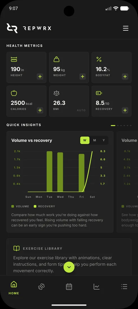This screenshot has height=309, width=138.
Task: Tap the 26.3 BMI value
Action: (59, 103)
